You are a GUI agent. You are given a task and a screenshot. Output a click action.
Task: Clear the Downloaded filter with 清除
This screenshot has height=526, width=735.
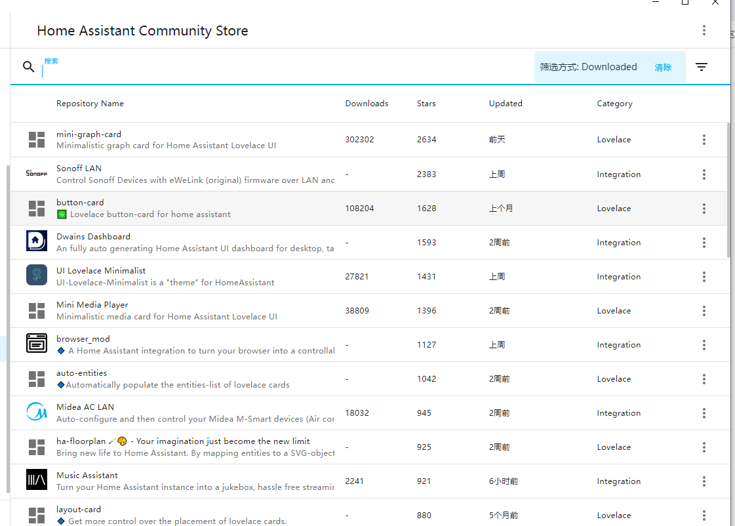(663, 68)
